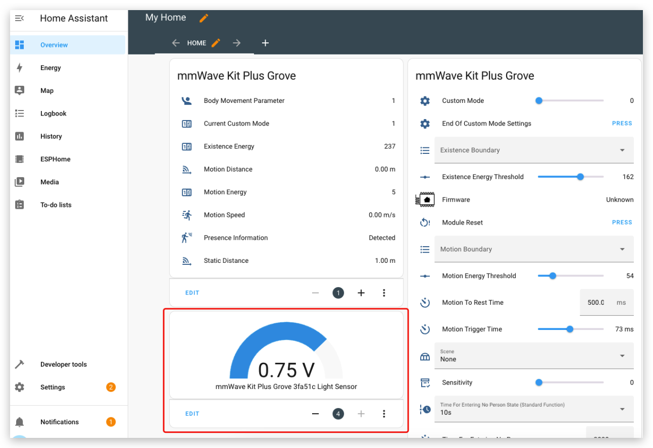Click the Notifications bell icon

19,422
